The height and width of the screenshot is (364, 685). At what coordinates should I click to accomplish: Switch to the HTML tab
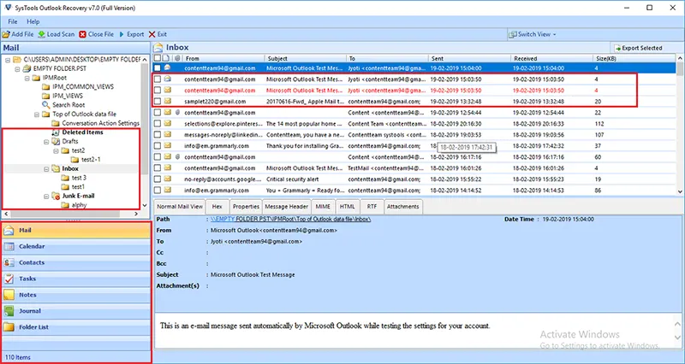click(348, 207)
